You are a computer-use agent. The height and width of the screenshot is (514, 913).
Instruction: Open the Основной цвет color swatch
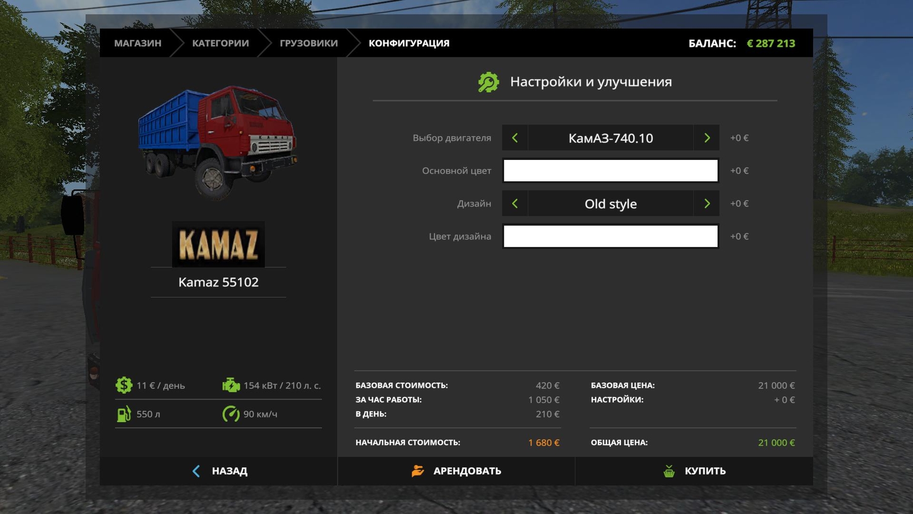click(610, 170)
